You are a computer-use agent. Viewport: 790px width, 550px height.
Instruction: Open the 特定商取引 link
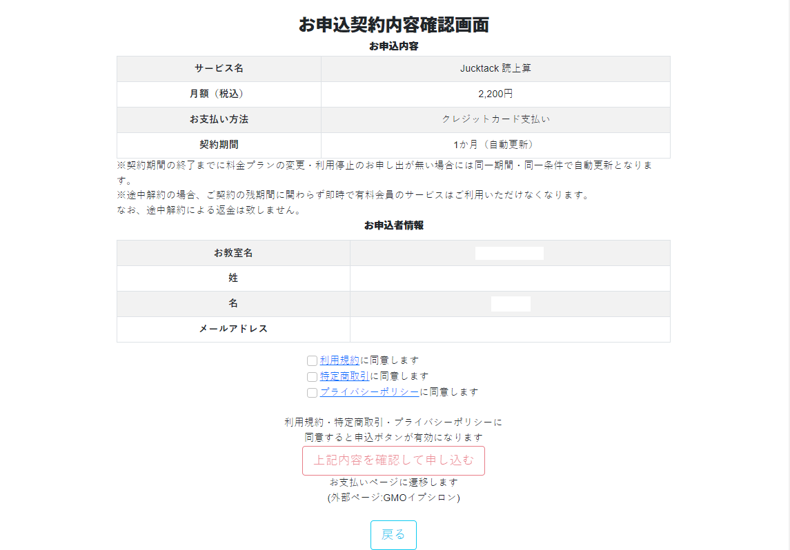tap(344, 376)
